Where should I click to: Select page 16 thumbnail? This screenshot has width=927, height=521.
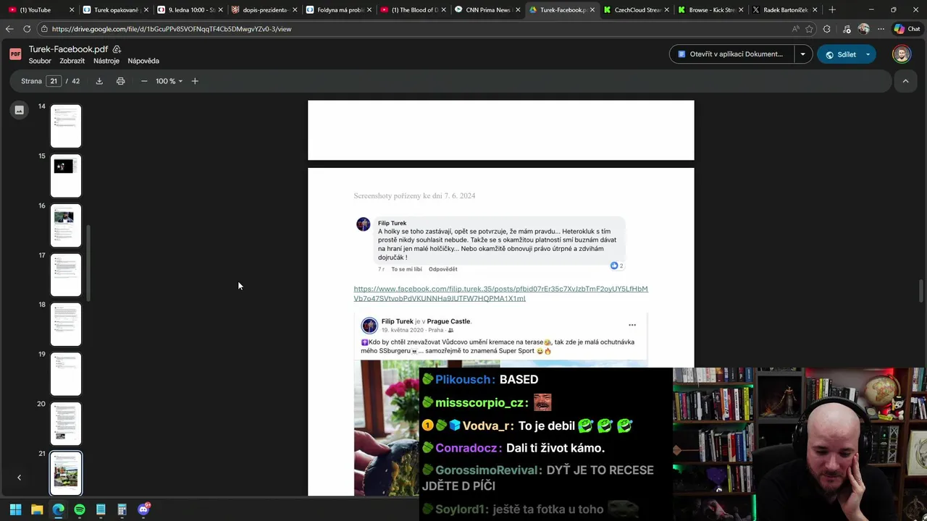[66, 225]
